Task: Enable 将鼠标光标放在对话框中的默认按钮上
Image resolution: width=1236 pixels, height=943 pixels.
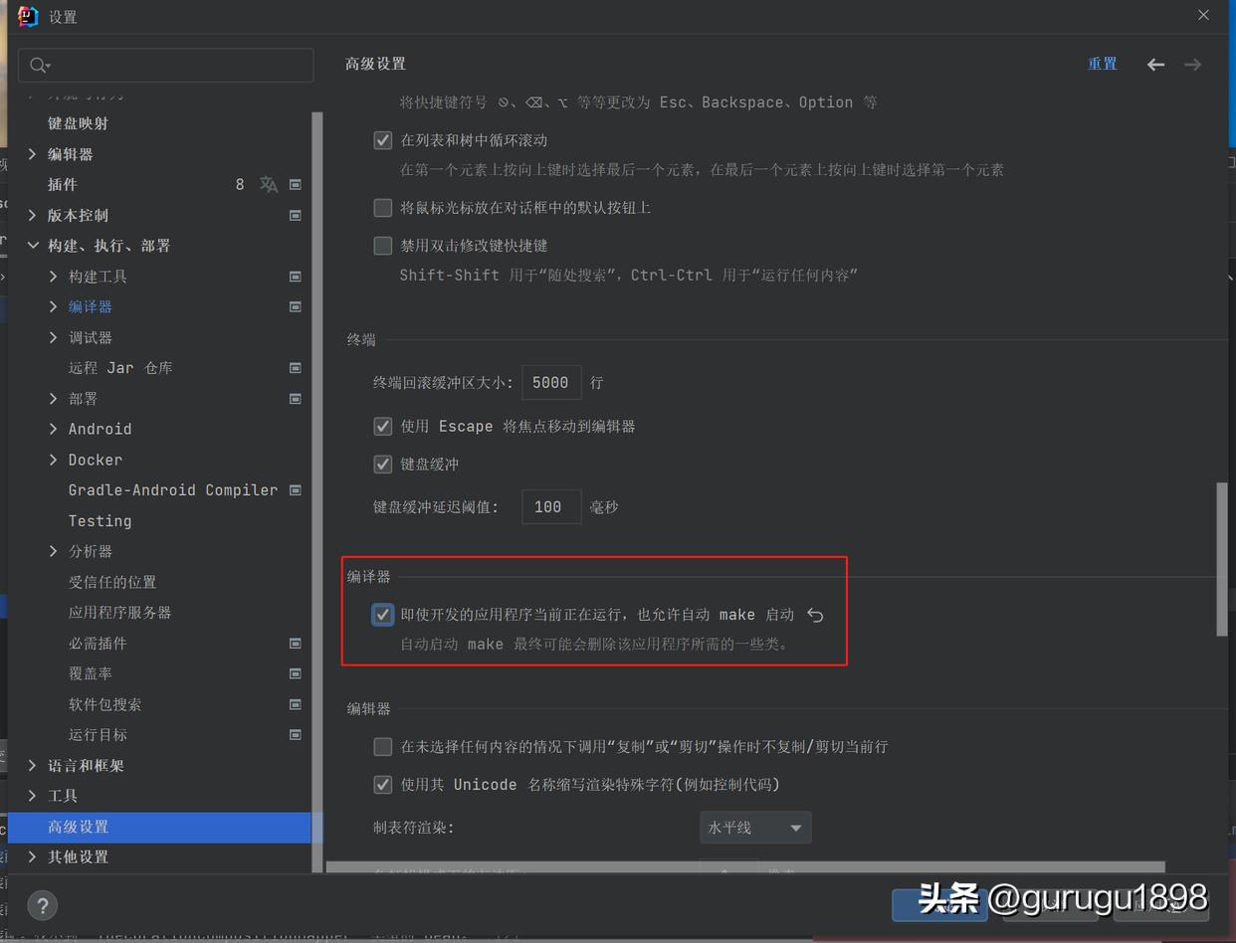Action: (382, 207)
